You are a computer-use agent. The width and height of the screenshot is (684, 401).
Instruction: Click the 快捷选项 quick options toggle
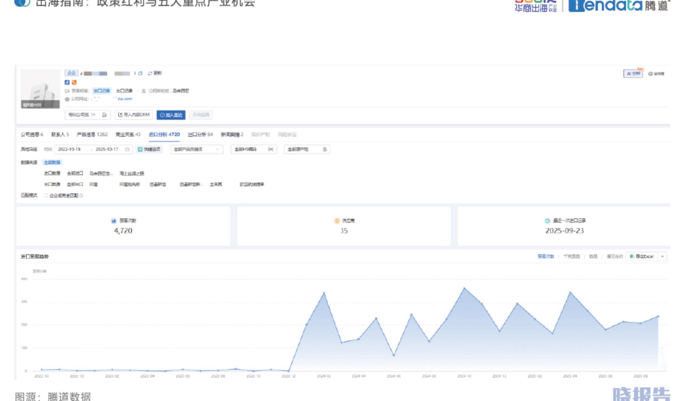pyautogui.click(x=149, y=149)
